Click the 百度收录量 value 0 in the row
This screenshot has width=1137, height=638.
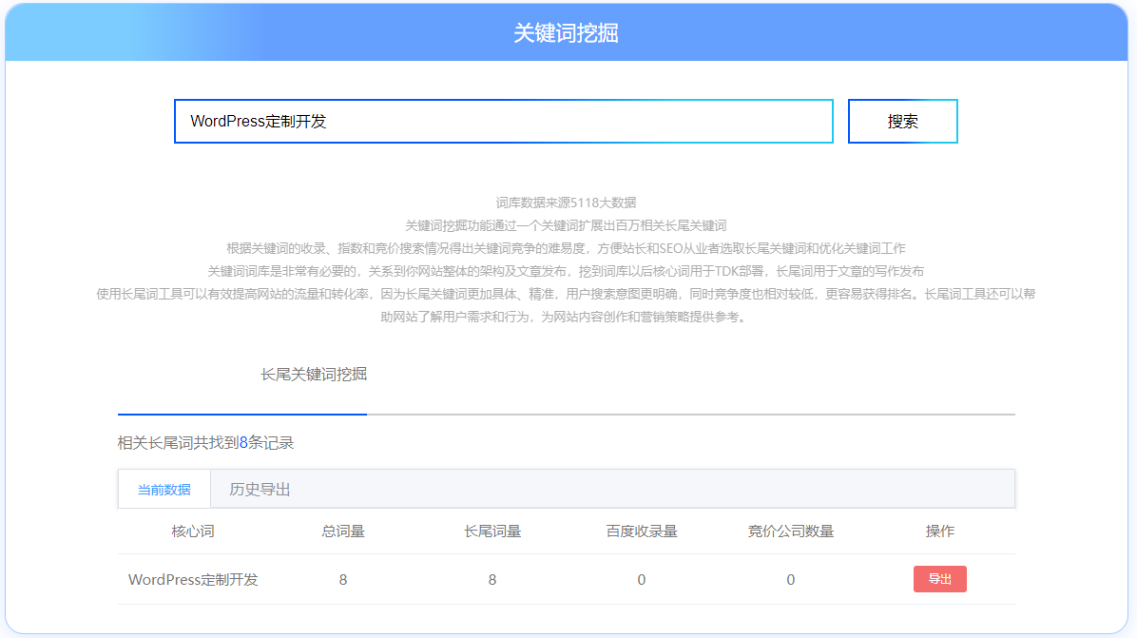[642, 578]
